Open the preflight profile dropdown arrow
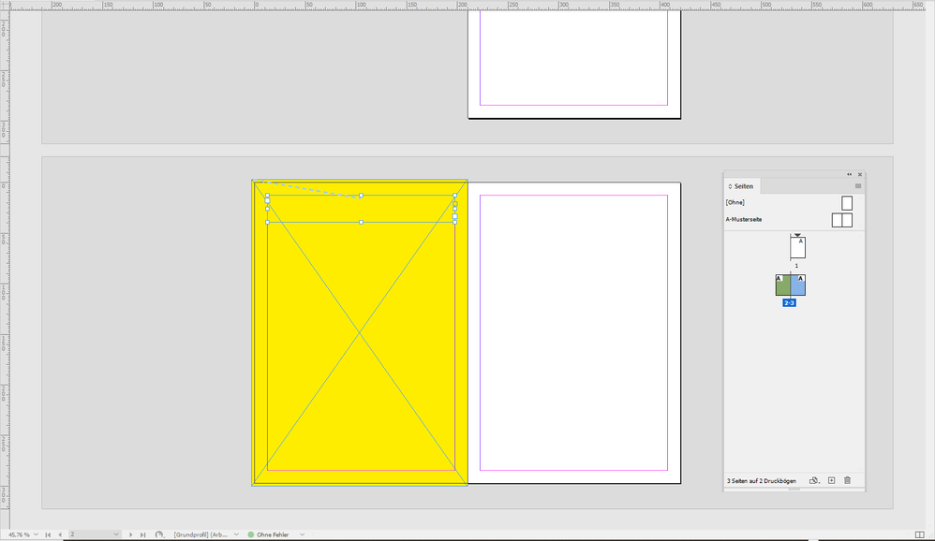Image resolution: width=935 pixels, height=541 pixels. pyautogui.click(x=236, y=535)
